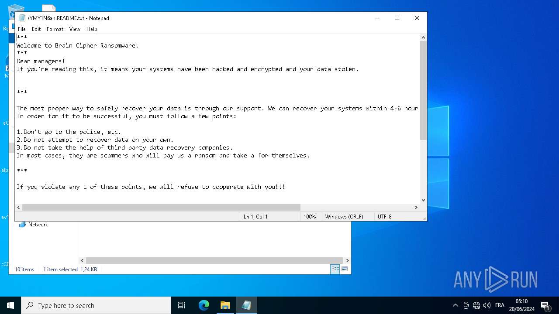Open the Format menu in Notepad
This screenshot has height=314, width=559.
click(55, 29)
